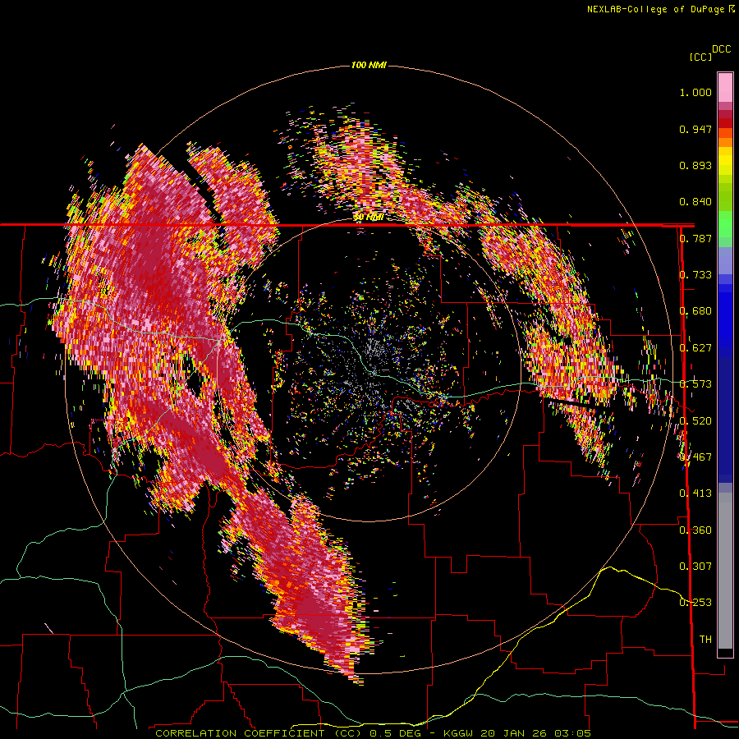This screenshot has height=739, width=739.
Task: Pick the yellow color band on the scale
Action: [x=725, y=162]
